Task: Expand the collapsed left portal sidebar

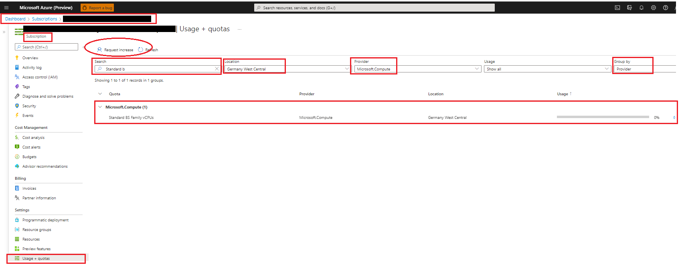Action: pos(4,32)
